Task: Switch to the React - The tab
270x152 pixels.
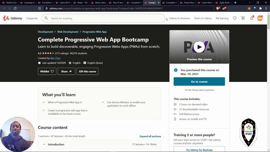Action: (81, 3)
